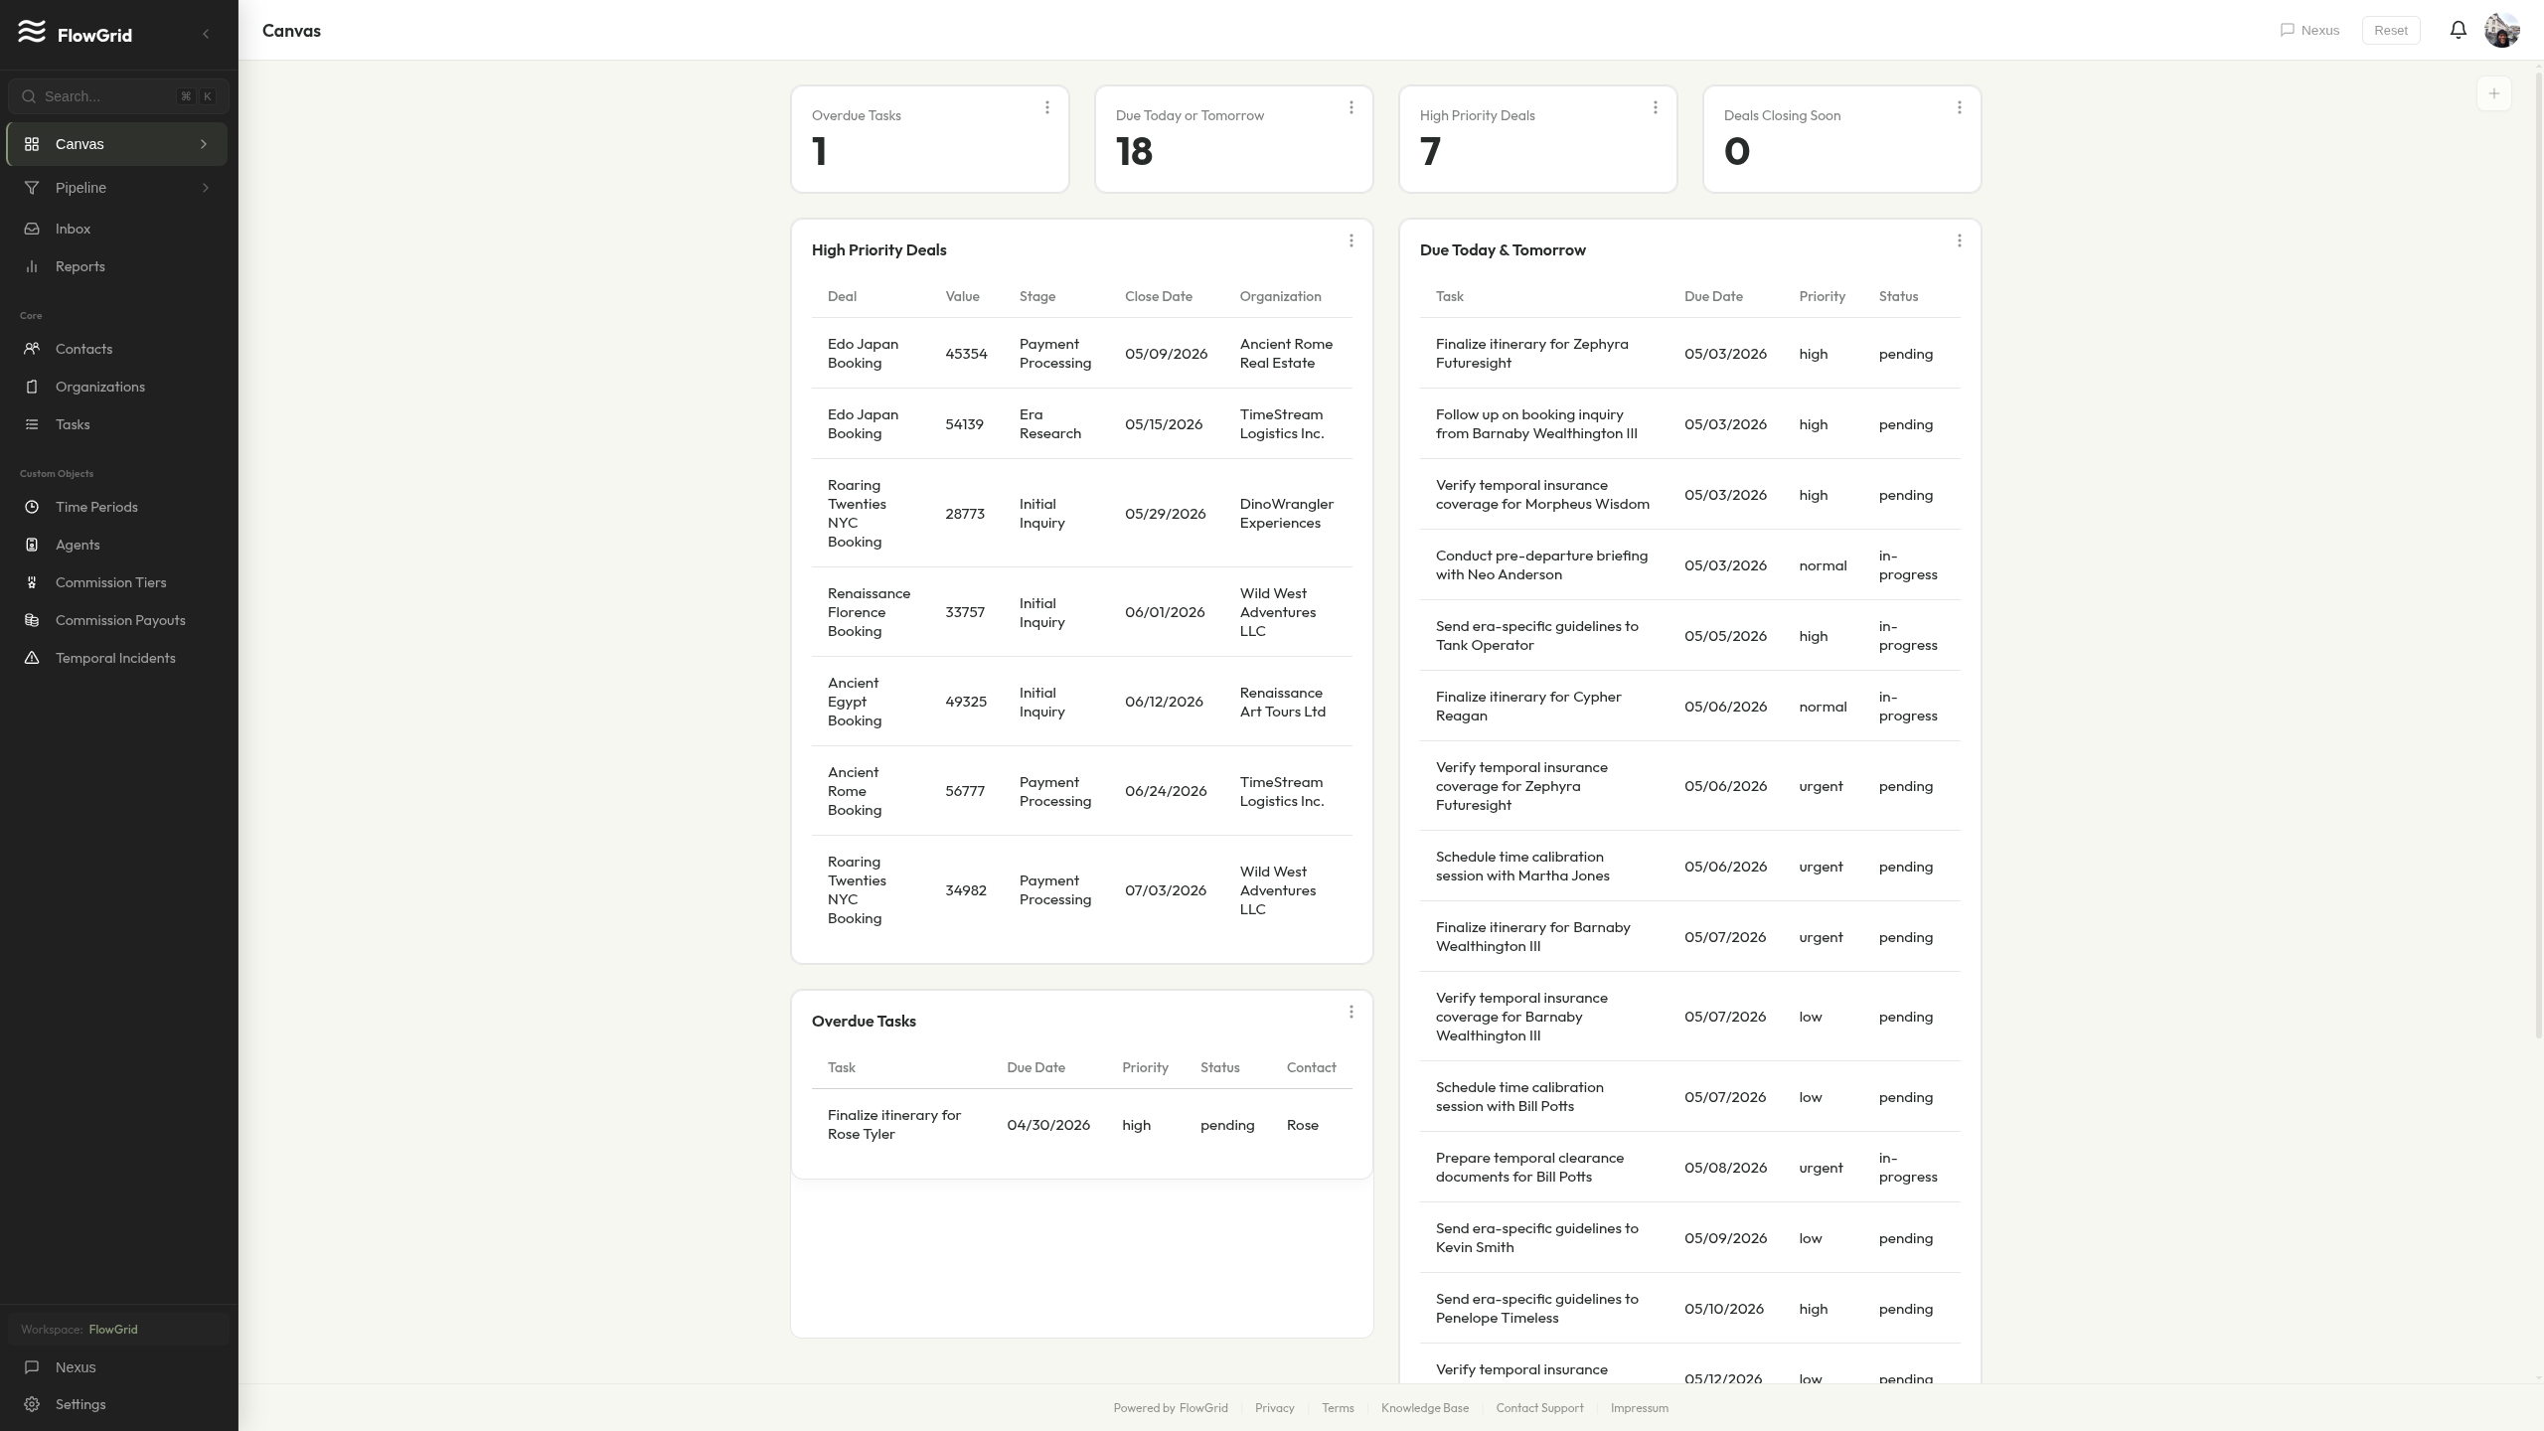Image resolution: width=2544 pixels, height=1431 pixels.
Task: Open High Priority Deals table options menu
Action: click(1351, 240)
